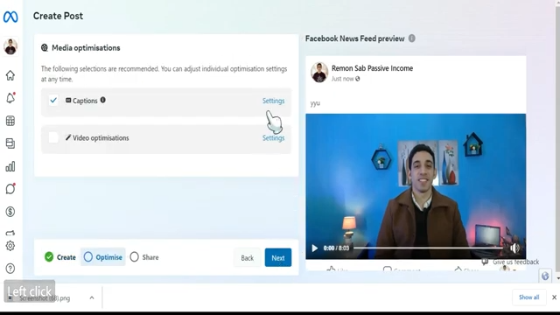Open the Planner calendar grid icon
This screenshot has width=560, height=315.
tap(10, 121)
